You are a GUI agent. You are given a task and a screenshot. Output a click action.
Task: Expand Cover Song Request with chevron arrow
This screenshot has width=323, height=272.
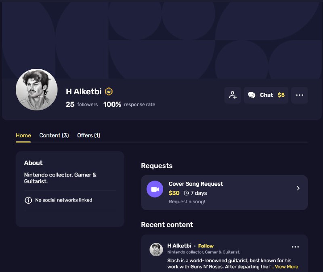tap(298, 188)
